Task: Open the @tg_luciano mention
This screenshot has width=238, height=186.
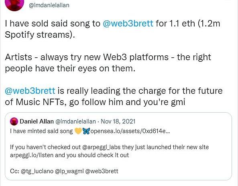Action: [x=37, y=171]
